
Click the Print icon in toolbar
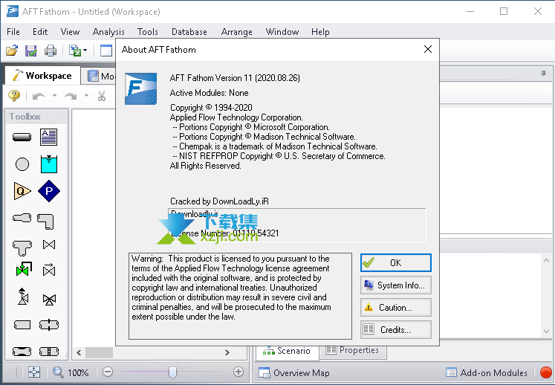51,51
